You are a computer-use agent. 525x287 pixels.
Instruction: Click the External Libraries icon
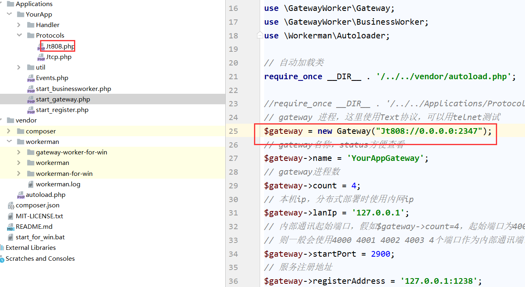click(2, 247)
